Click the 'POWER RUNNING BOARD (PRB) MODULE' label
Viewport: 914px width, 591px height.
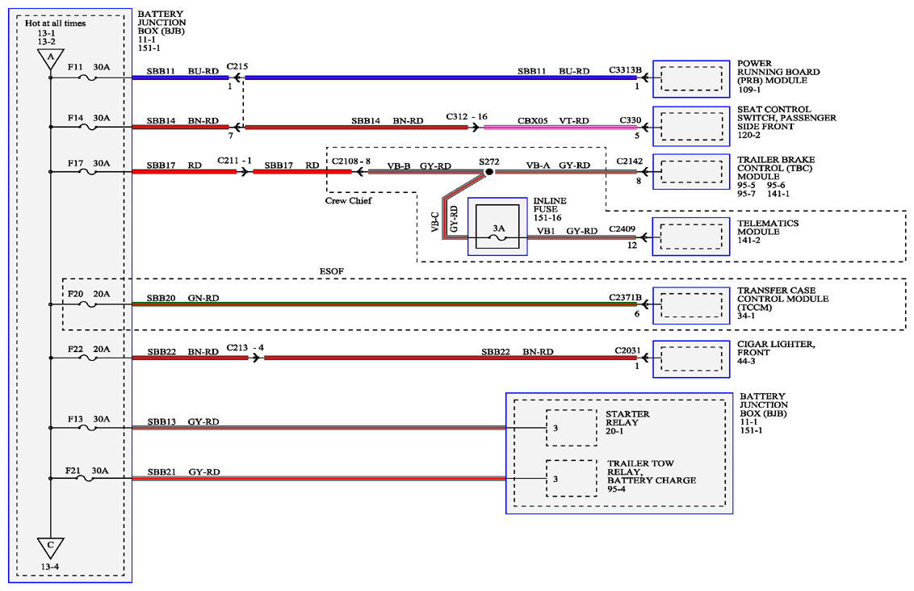778,72
